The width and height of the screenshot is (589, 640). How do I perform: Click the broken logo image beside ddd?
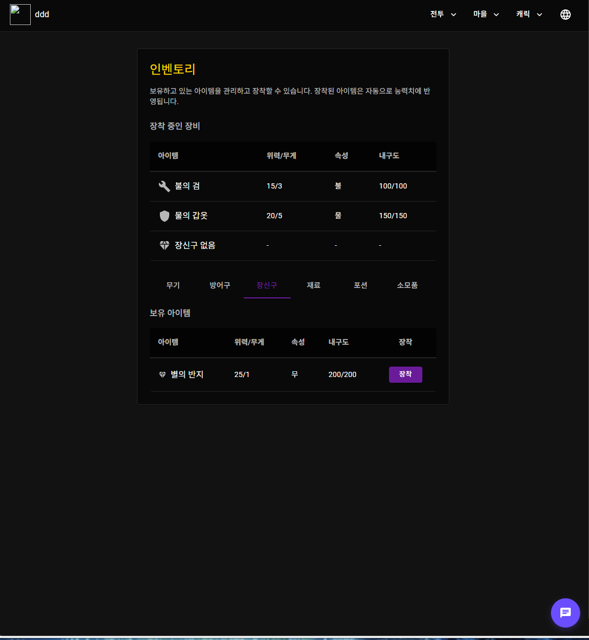20,15
